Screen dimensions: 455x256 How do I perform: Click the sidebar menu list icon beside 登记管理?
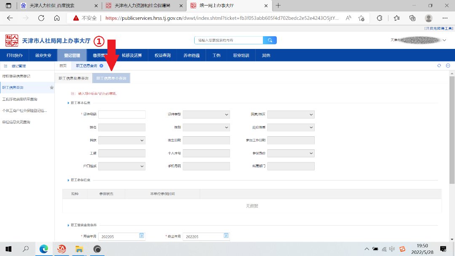coord(5,66)
